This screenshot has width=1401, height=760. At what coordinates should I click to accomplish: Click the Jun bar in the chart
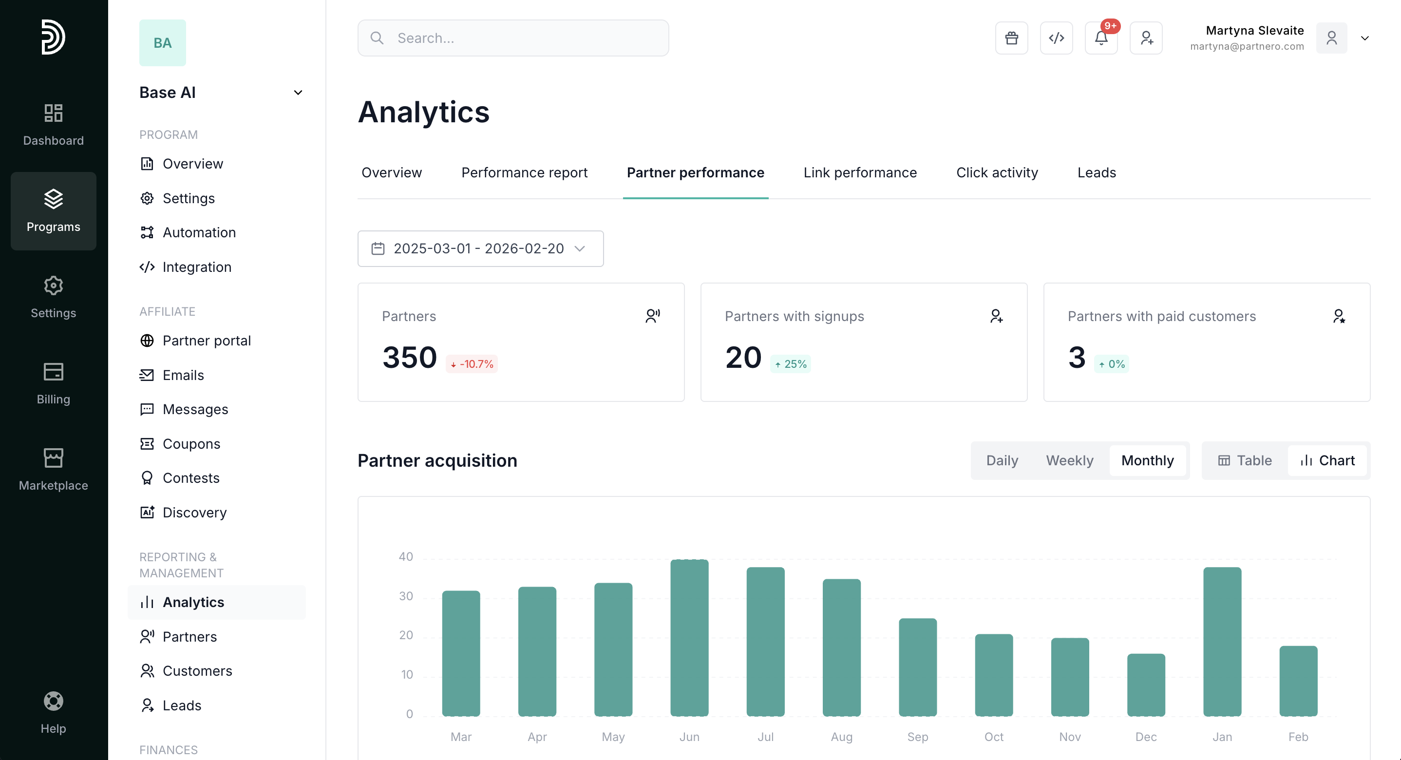[689, 637]
